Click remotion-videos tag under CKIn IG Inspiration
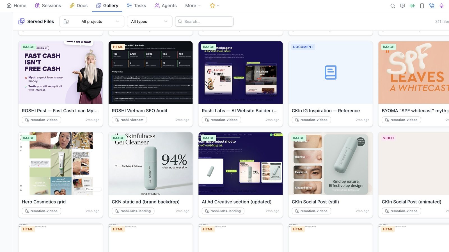Image resolution: width=449 pixels, height=252 pixels. click(311, 120)
